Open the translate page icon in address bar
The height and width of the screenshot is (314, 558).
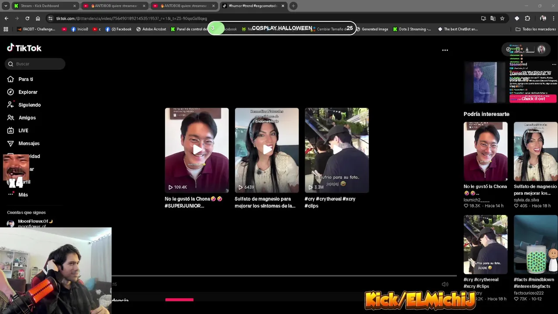pos(493,18)
